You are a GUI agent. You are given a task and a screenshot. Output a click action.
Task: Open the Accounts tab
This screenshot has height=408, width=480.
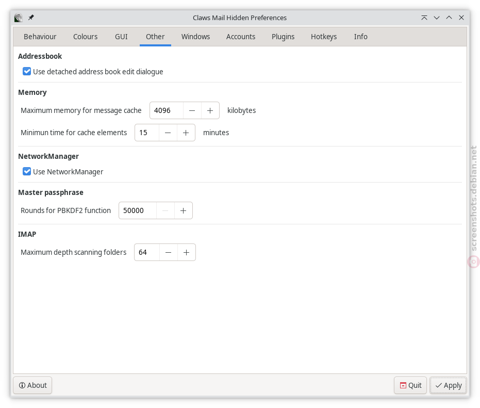click(241, 37)
